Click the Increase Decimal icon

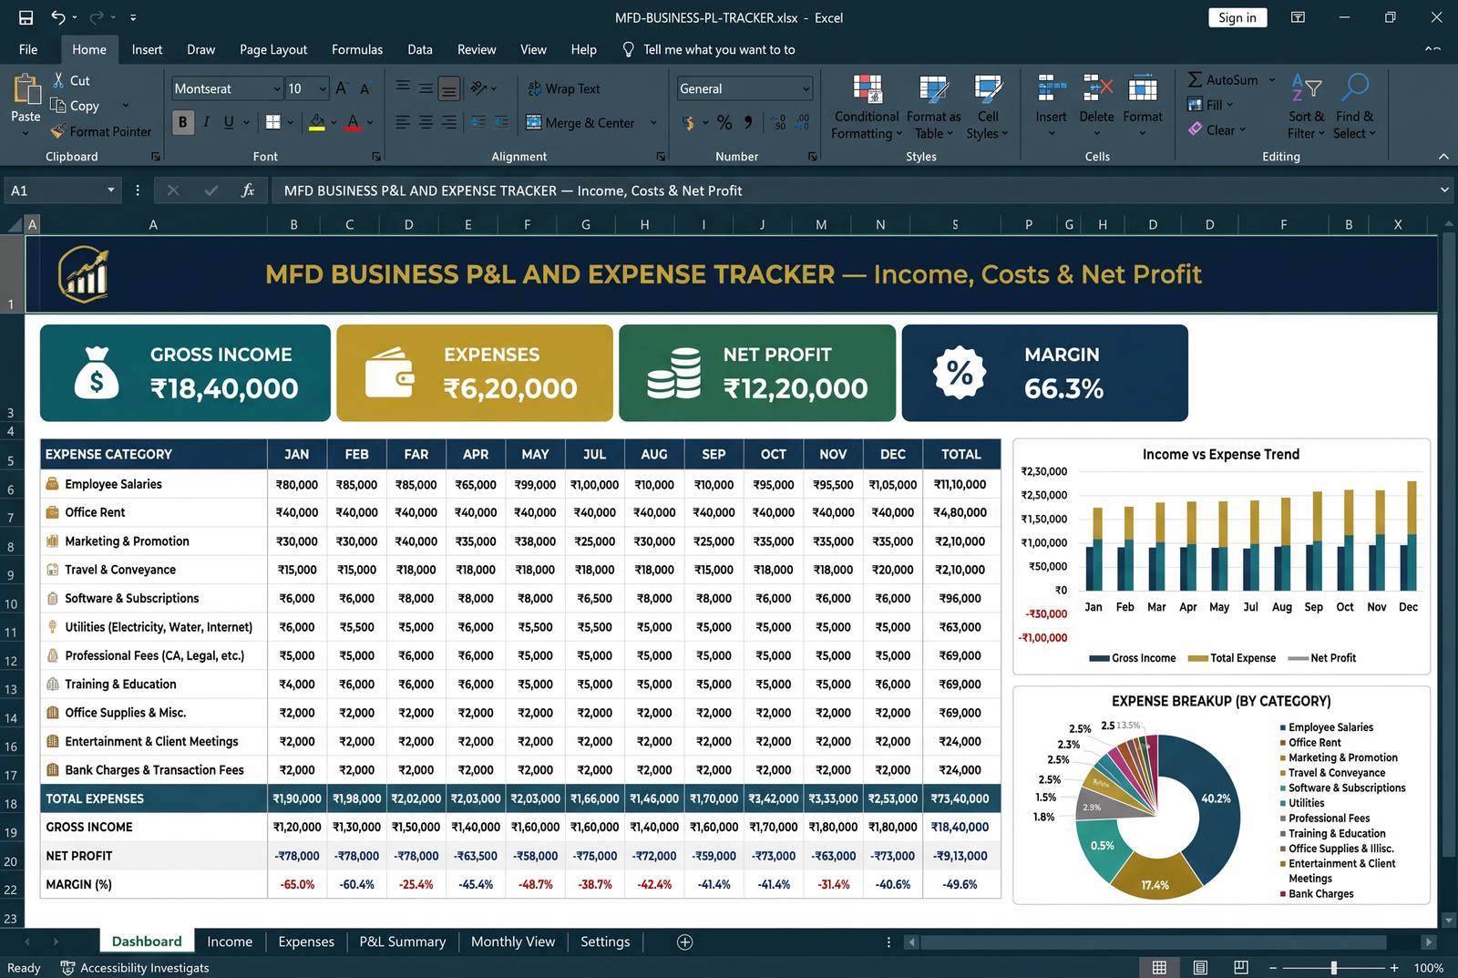(x=779, y=122)
